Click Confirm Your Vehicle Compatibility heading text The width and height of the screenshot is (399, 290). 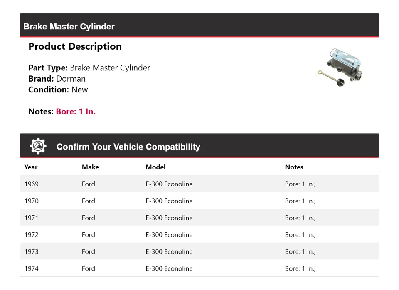(x=128, y=147)
